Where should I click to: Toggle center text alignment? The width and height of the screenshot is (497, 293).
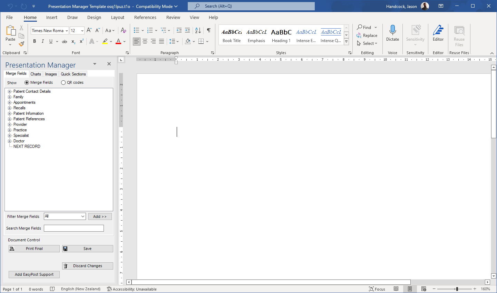click(145, 41)
